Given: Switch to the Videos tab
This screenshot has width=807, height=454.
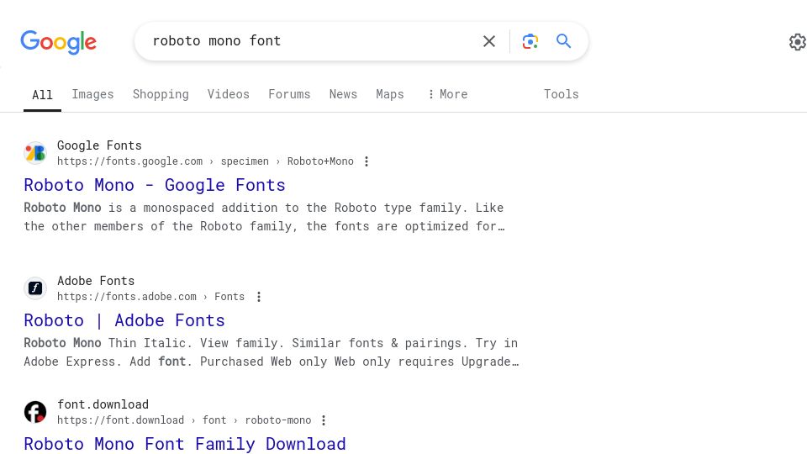Looking at the screenshot, I should (229, 94).
